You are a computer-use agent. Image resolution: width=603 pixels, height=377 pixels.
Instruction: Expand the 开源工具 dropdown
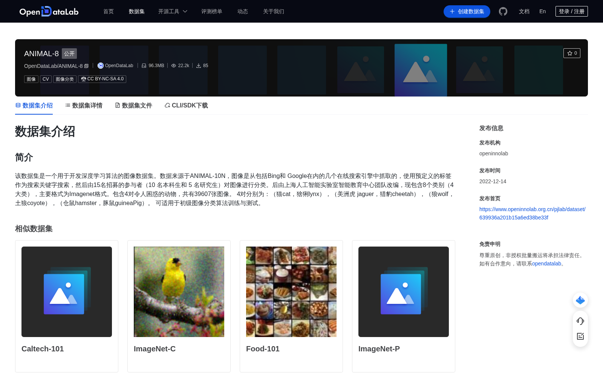tap(173, 11)
